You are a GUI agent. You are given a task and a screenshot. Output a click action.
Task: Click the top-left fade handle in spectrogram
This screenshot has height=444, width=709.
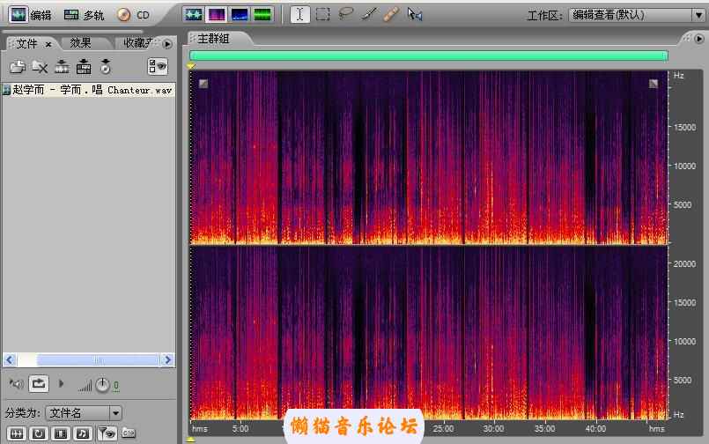tap(203, 83)
